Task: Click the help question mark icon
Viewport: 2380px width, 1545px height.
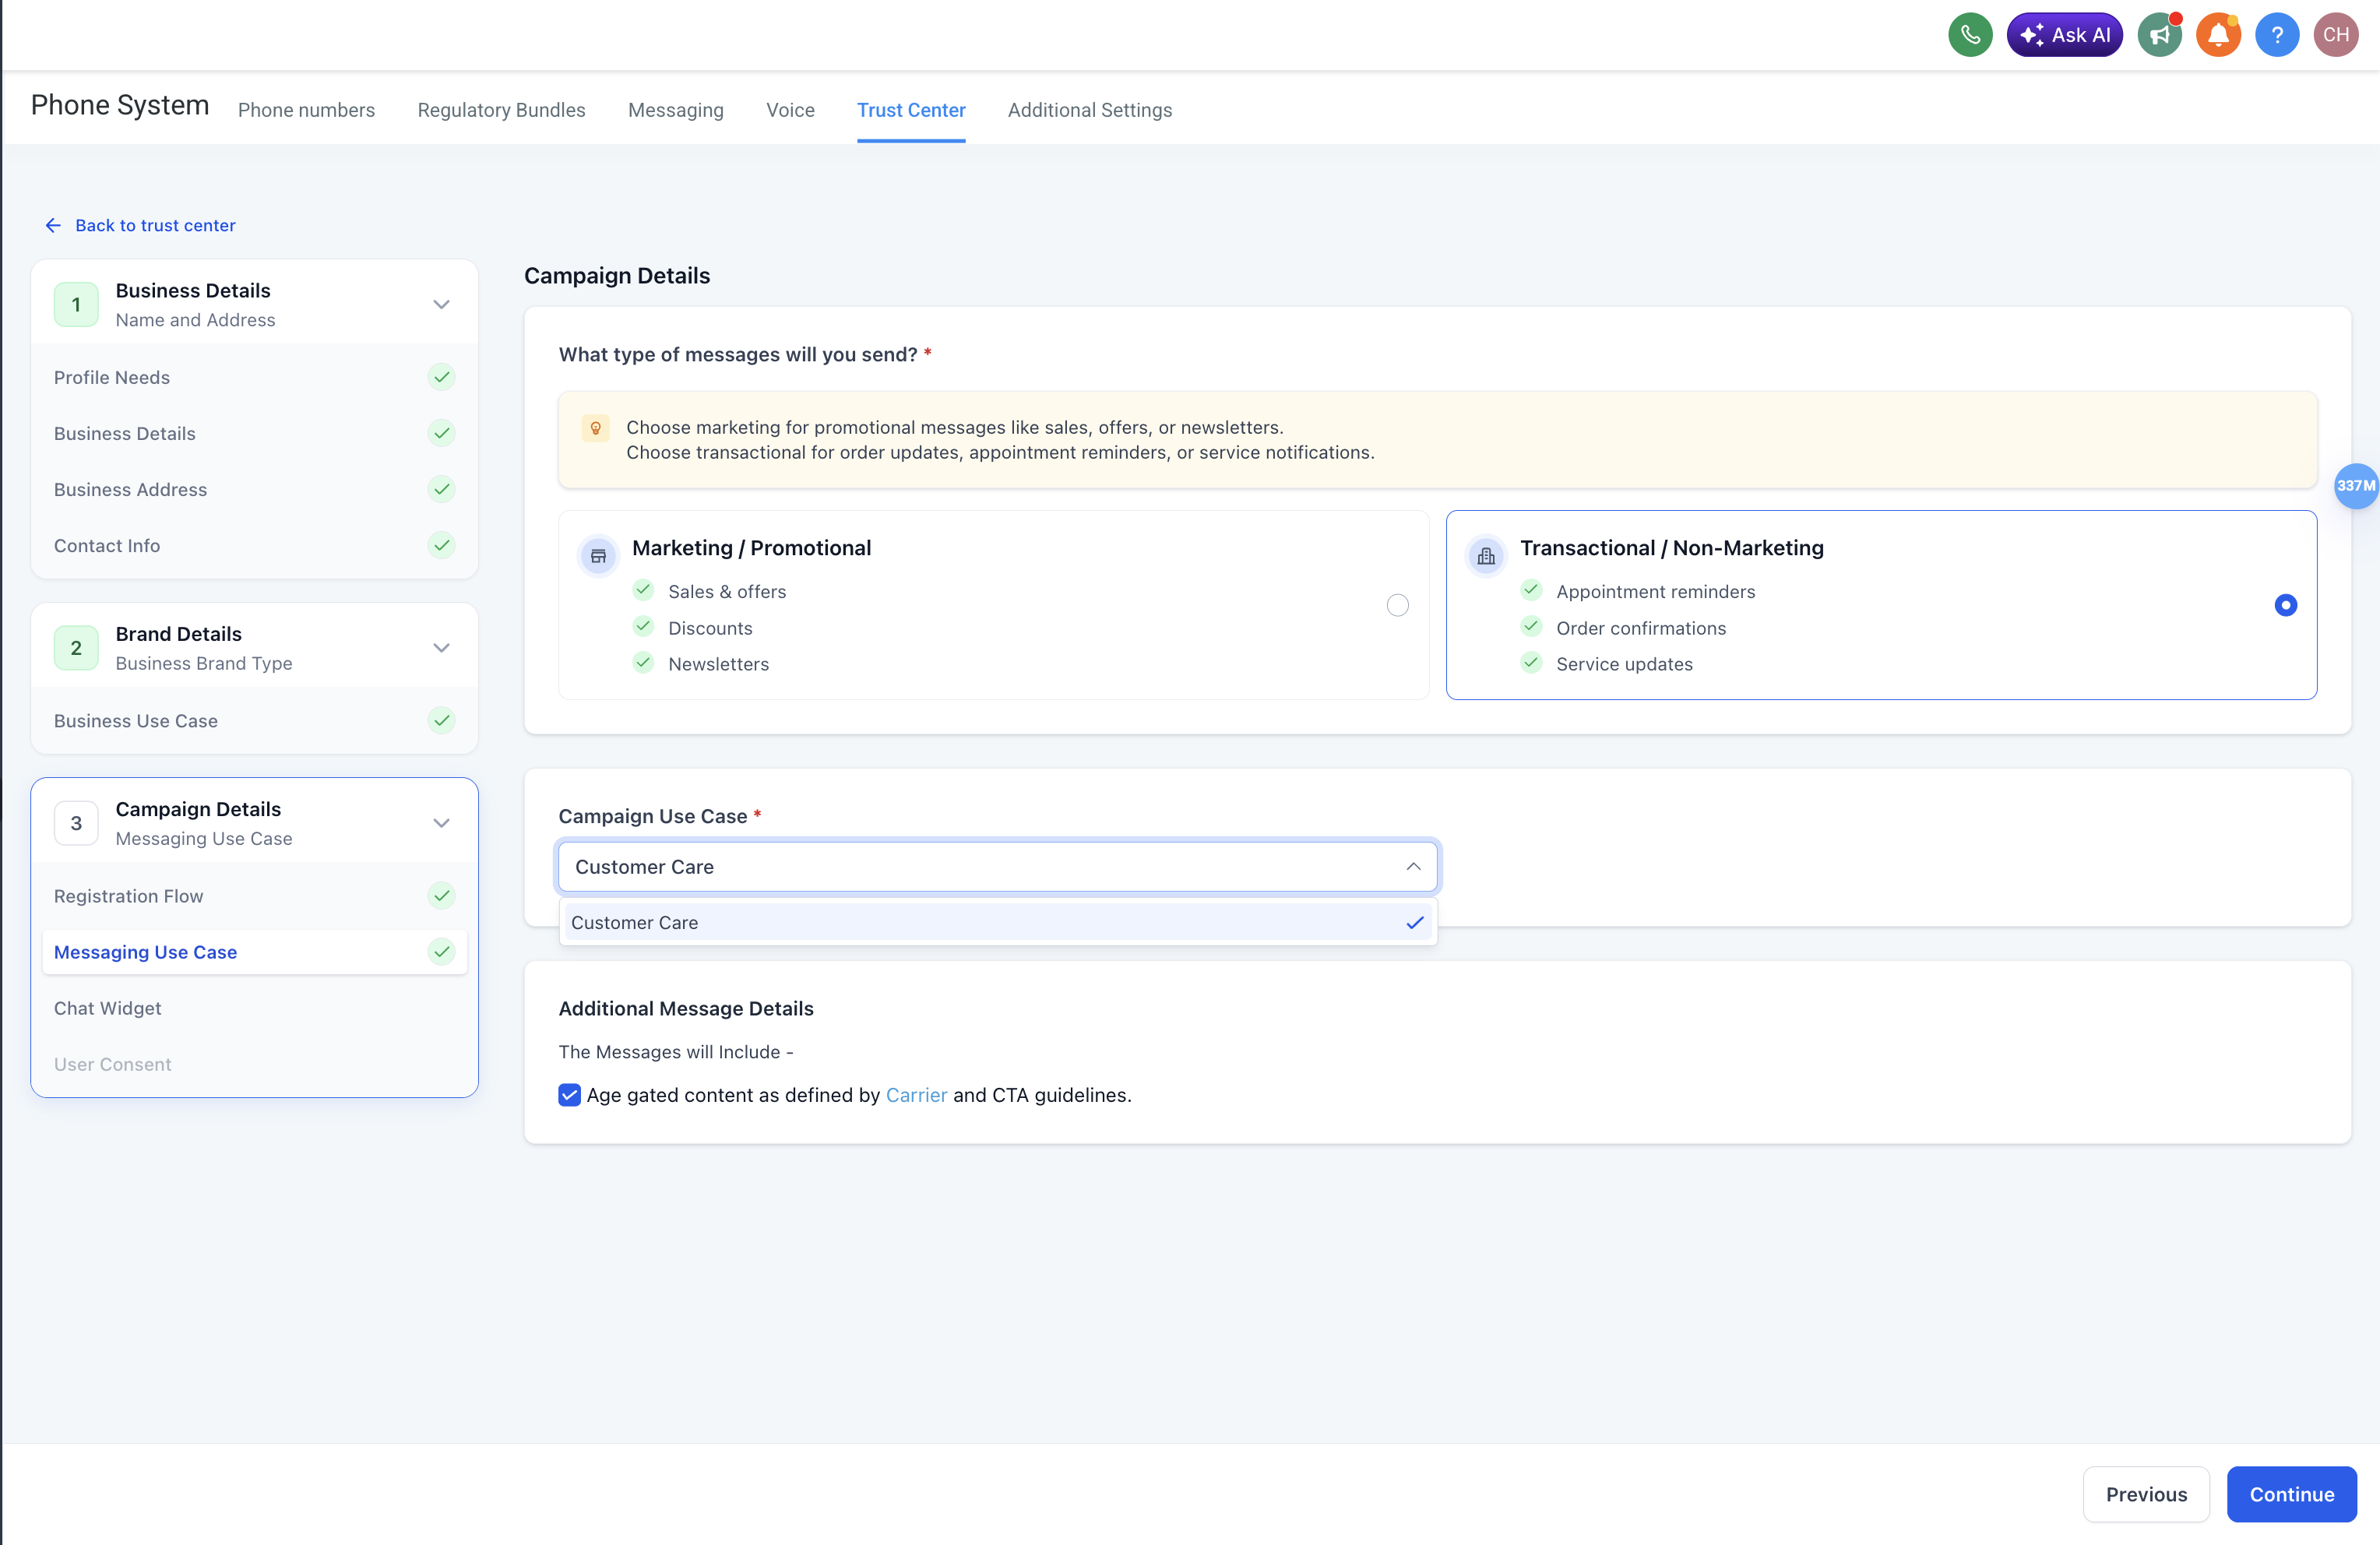Action: (2276, 35)
